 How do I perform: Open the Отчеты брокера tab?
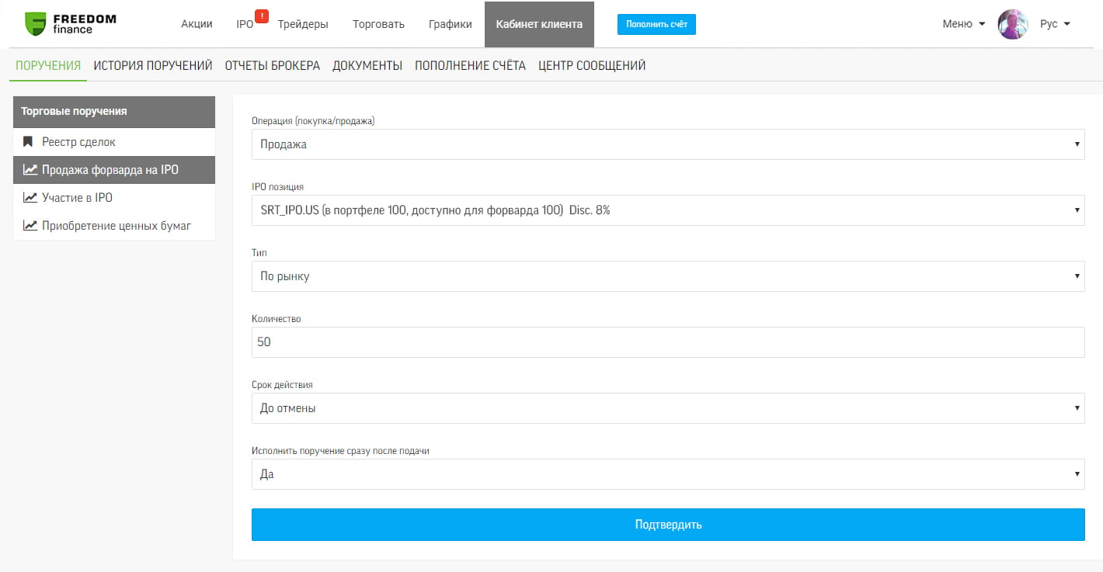(272, 66)
